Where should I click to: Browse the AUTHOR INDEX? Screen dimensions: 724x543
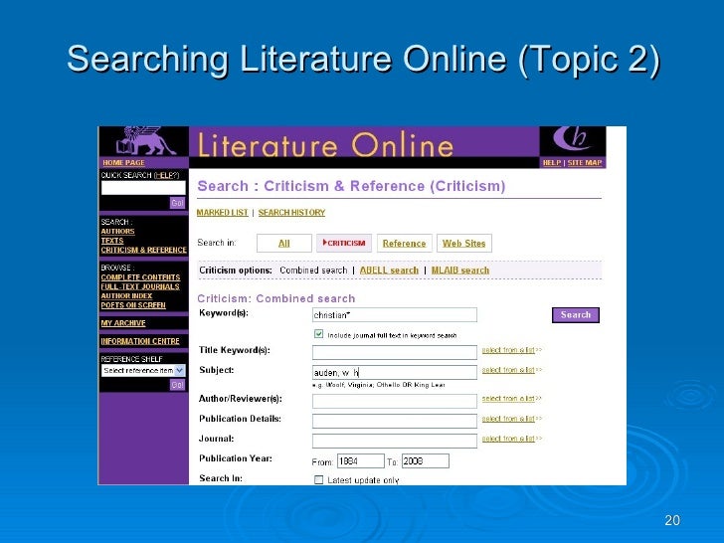coord(126,295)
